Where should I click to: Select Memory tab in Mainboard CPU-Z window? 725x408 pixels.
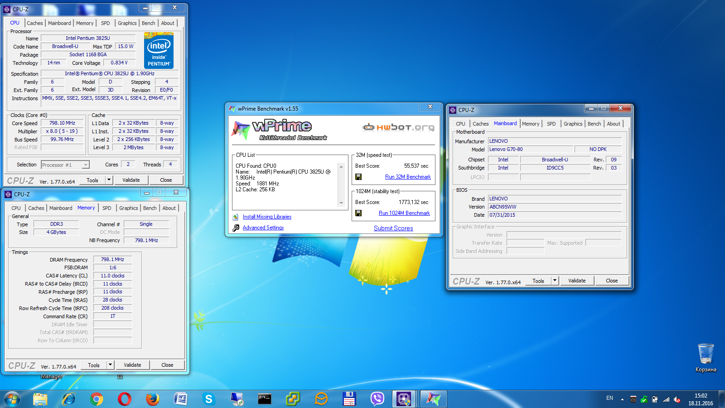[x=531, y=124]
